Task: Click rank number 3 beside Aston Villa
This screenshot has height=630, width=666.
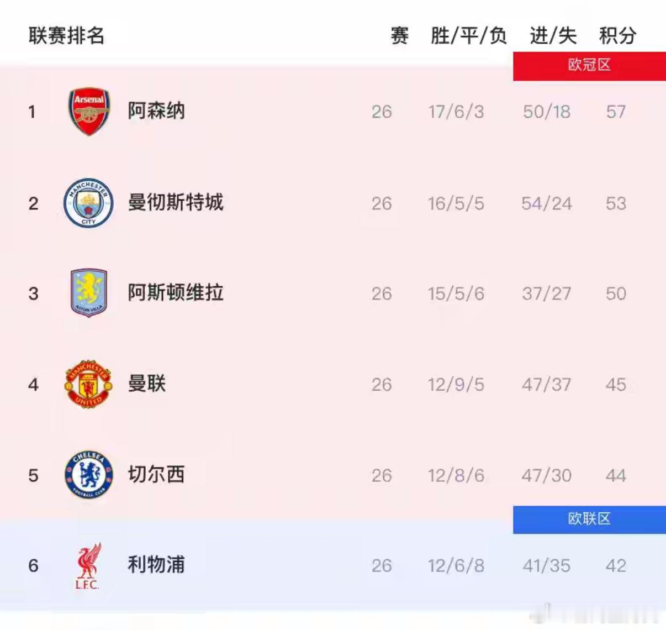Action: click(33, 293)
